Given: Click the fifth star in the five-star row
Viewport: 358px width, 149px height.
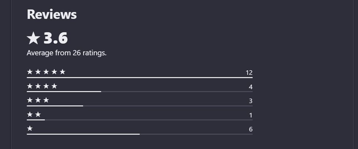Looking at the screenshot, I should (62, 72).
